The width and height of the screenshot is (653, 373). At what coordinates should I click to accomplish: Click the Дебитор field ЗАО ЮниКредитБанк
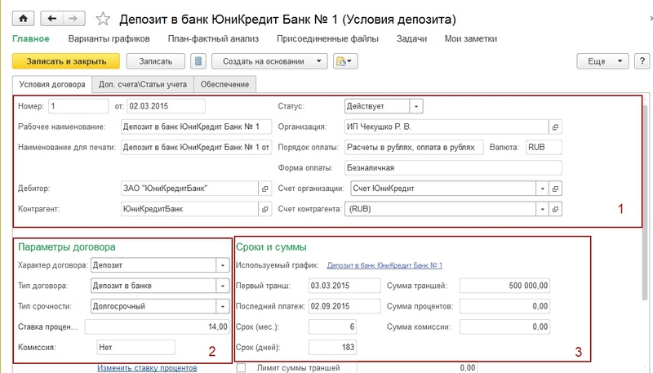coord(189,189)
